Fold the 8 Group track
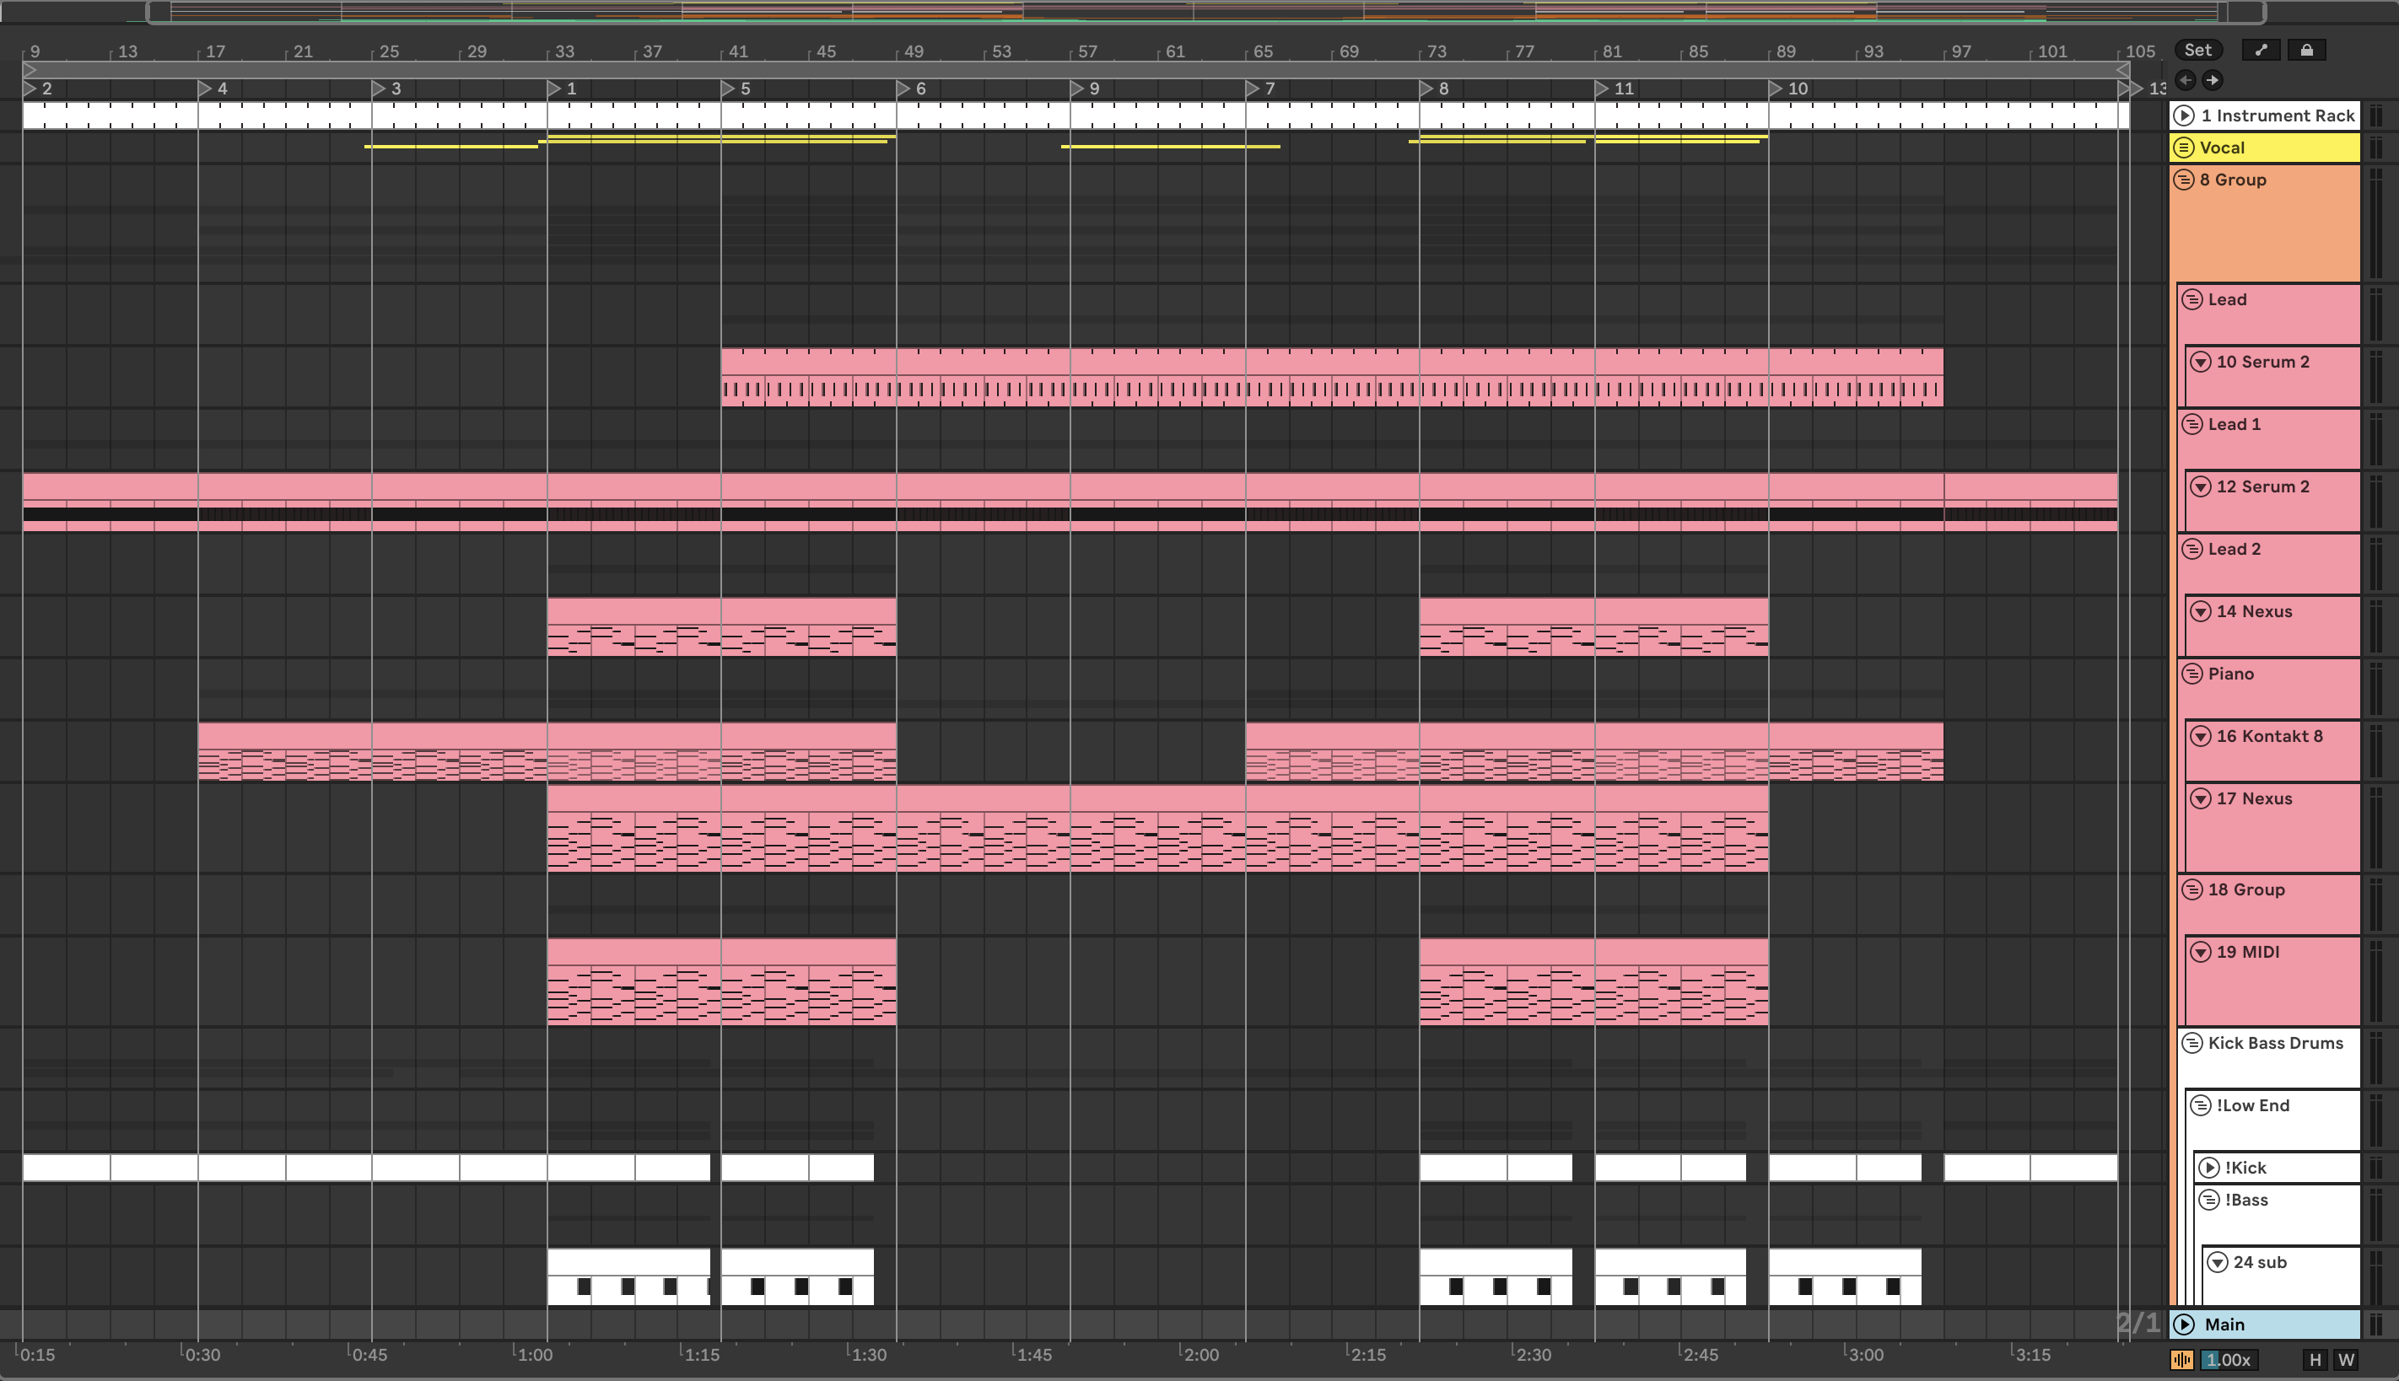The height and width of the screenshot is (1381, 2399). point(2185,180)
